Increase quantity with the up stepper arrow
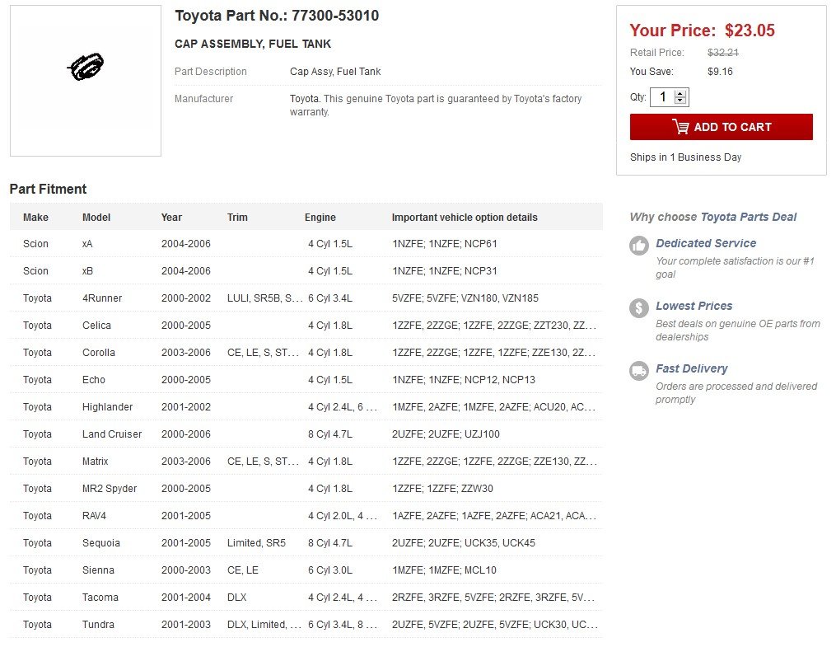 pyautogui.click(x=680, y=93)
